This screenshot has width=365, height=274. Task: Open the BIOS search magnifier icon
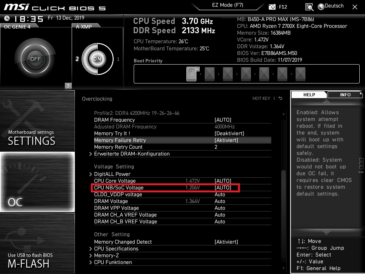coord(309,7)
